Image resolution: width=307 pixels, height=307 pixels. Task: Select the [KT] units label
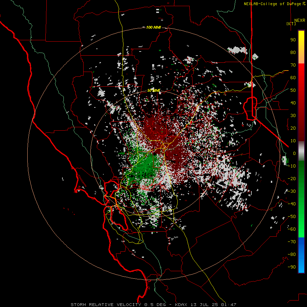coord(291,24)
